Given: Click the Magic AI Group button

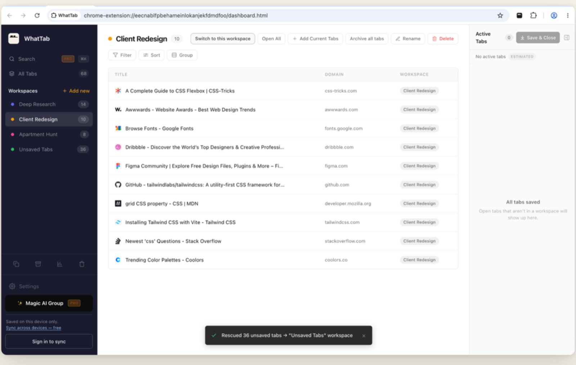Looking at the screenshot, I should click(49, 303).
